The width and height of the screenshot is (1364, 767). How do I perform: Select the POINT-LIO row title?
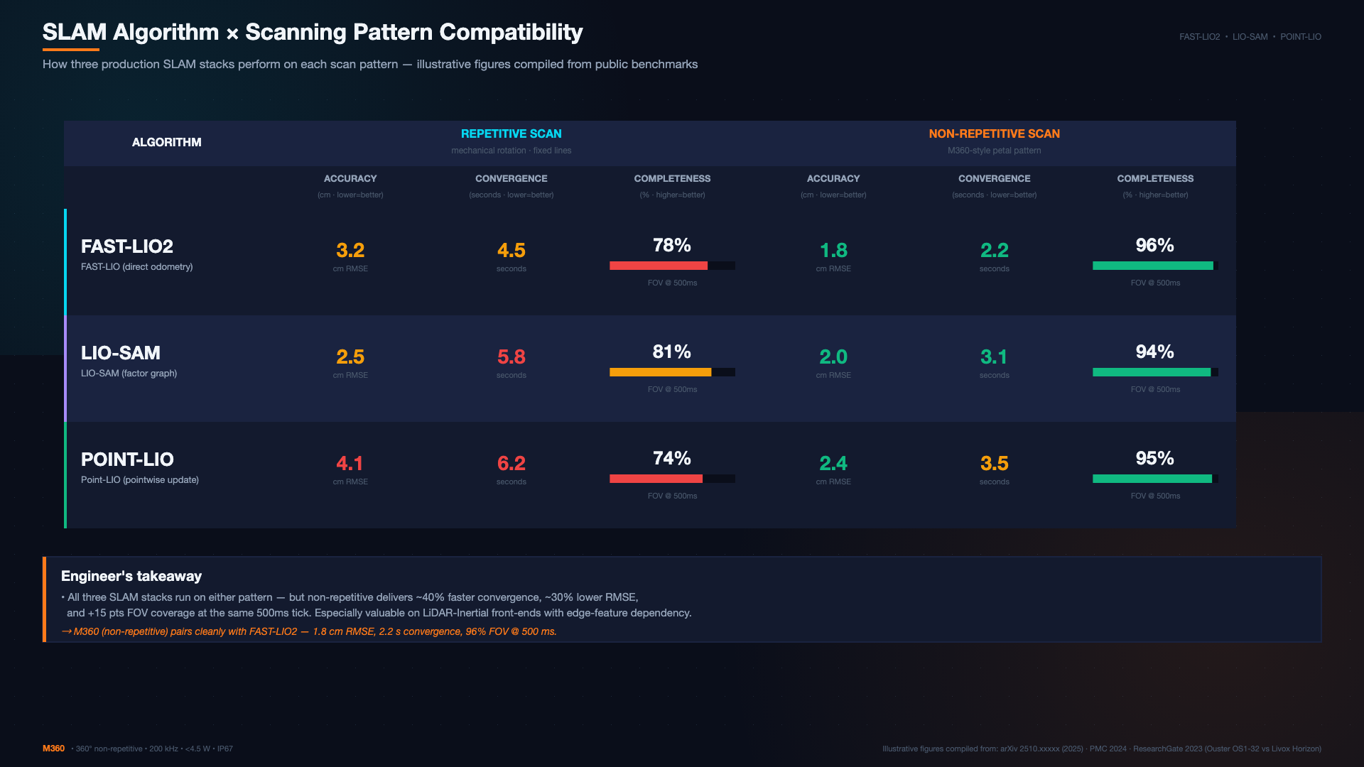click(127, 459)
